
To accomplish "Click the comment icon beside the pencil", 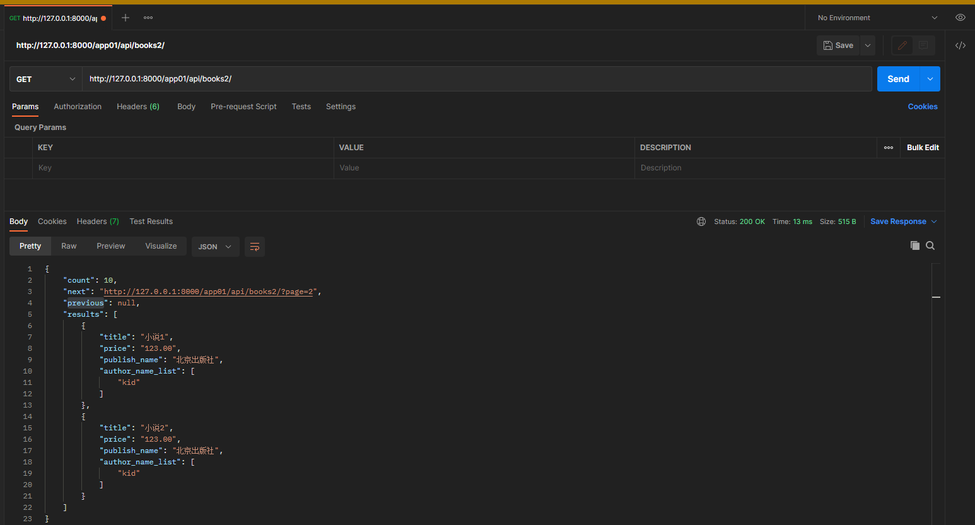I will (923, 45).
